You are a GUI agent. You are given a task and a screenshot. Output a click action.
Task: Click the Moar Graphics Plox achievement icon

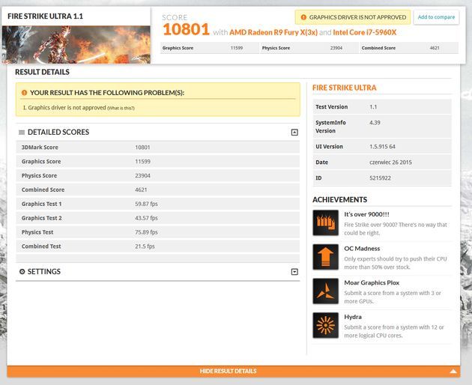(x=325, y=291)
